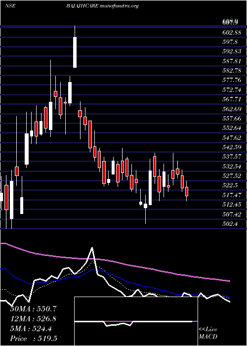Click the 597.8 price label
Viewport: 247px width, 346px height.
(231, 42)
